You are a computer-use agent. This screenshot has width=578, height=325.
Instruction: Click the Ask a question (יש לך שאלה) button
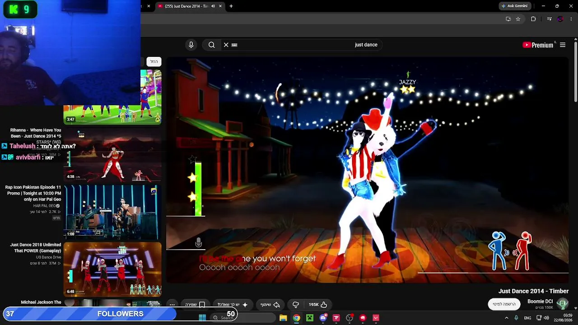click(233, 305)
